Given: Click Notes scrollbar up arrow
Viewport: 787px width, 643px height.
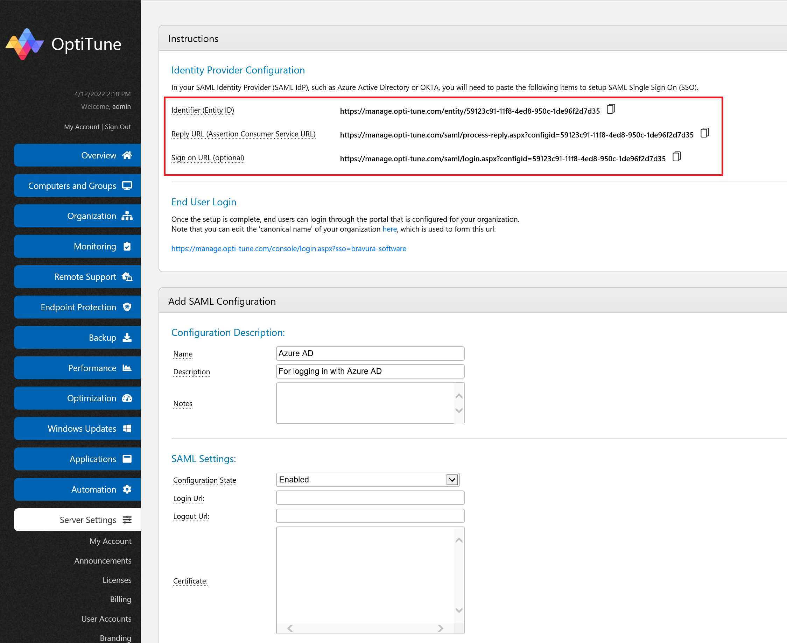Looking at the screenshot, I should click(459, 396).
